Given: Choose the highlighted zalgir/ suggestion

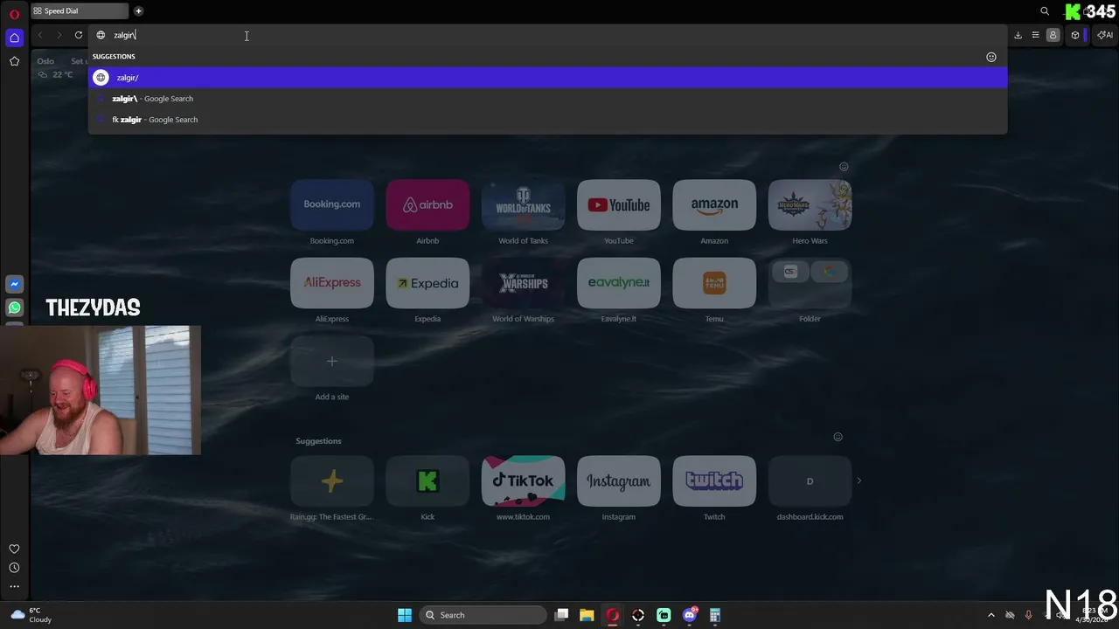Looking at the screenshot, I should coord(548,78).
